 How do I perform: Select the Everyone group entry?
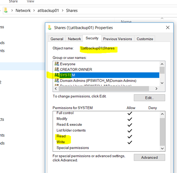[106, 64]
